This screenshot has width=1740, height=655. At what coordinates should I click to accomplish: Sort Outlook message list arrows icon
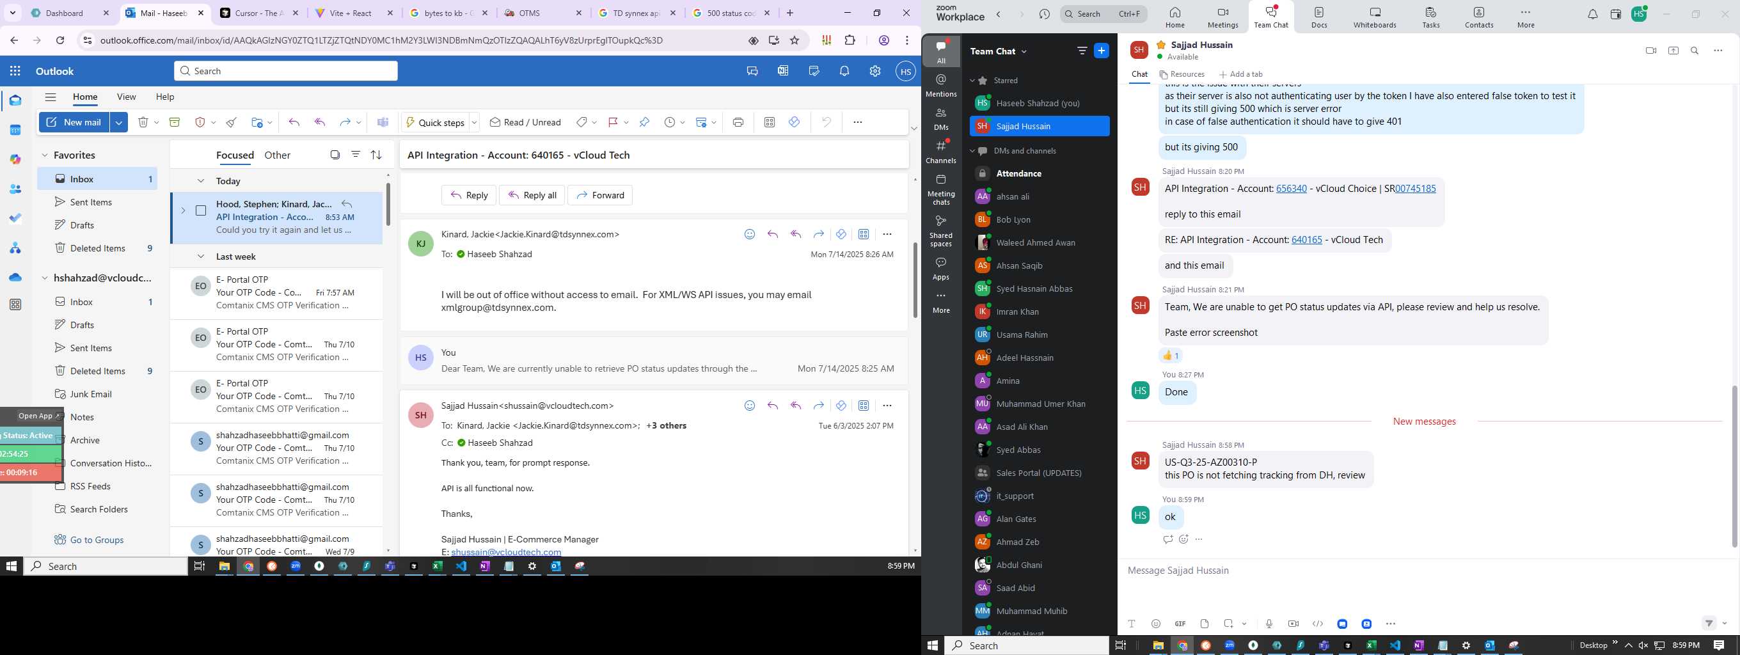[376, 155]
